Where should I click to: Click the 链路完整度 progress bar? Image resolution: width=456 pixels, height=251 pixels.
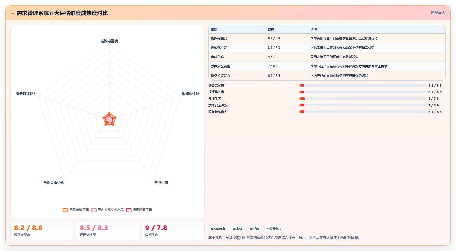point(363,85)
